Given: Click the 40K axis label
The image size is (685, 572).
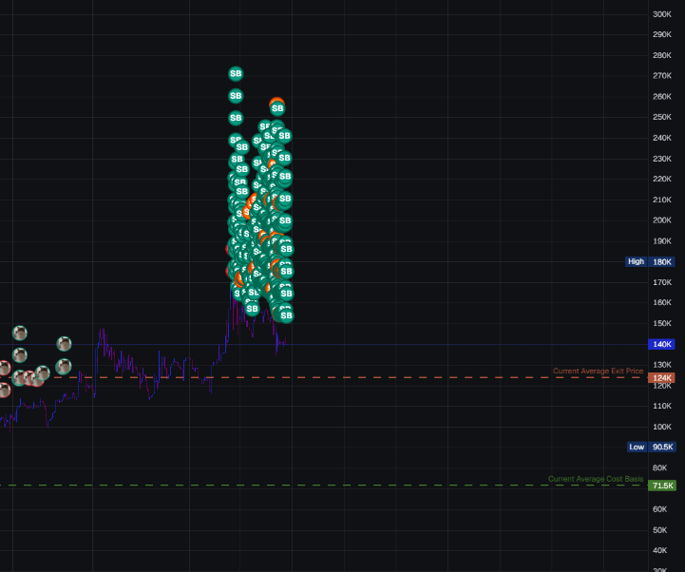Looking at the screenshot, I should click(x=659, y=550).
